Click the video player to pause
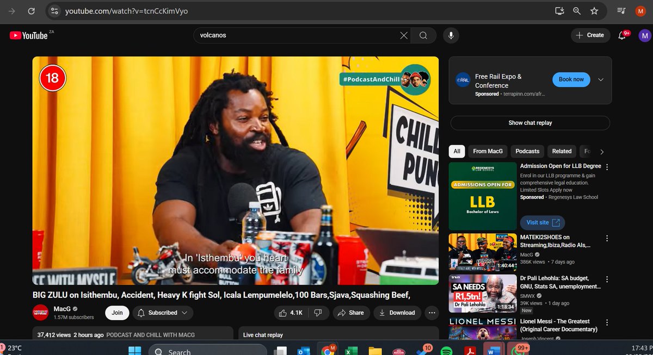 click(236, 171)
